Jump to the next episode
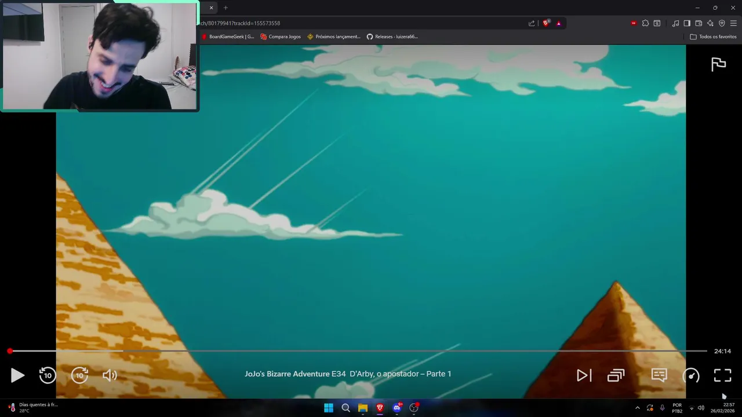 pos(584,375)
